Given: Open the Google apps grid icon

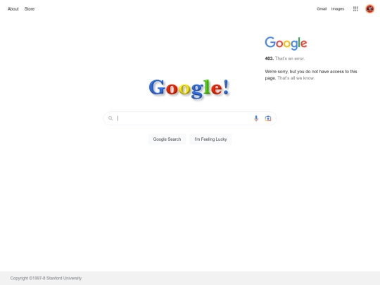Looking at the screenshot, I should (x=355, y=9).
